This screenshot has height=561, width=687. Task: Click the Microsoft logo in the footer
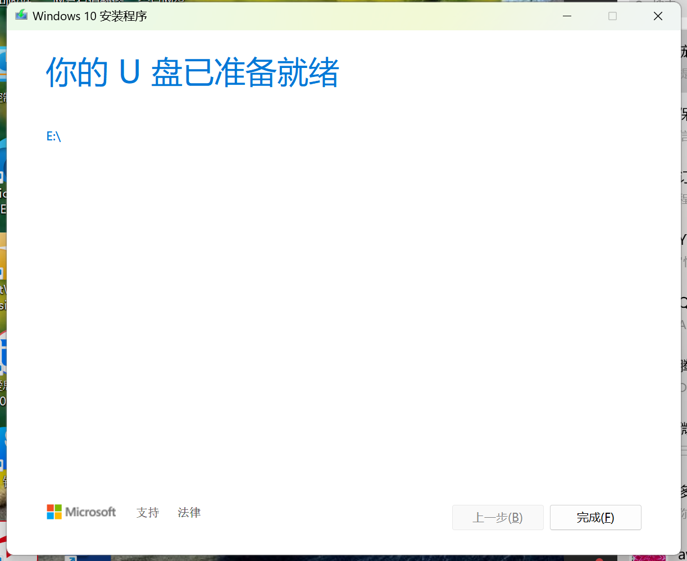pyautogui.click(x=81, y=512)
